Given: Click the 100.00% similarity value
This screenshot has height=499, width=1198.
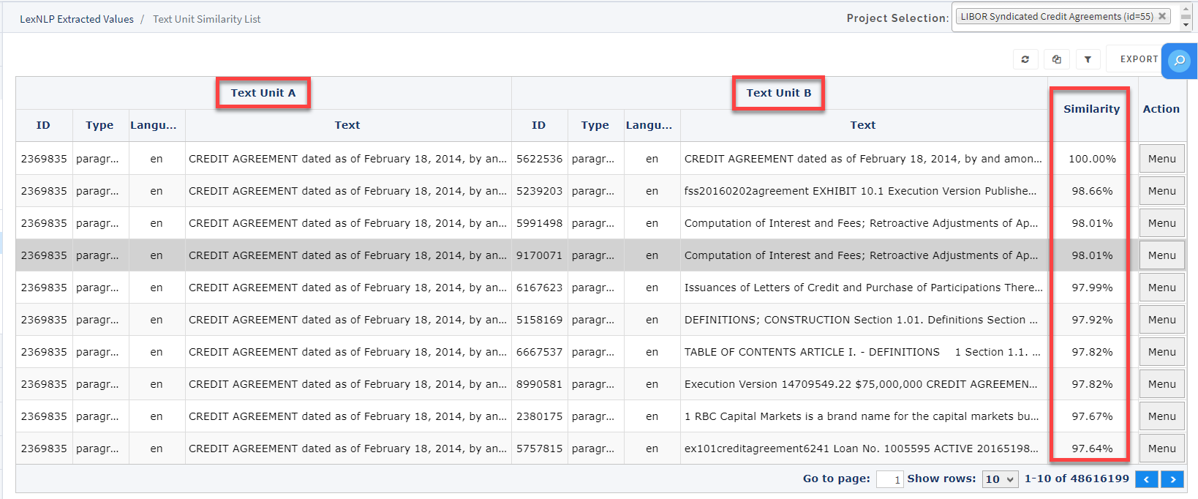Looking at the screenshot, I should 1092,159.
